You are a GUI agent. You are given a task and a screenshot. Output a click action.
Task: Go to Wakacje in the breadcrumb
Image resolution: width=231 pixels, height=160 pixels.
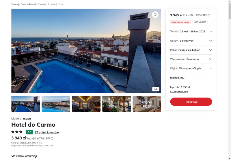pos(16,4)
